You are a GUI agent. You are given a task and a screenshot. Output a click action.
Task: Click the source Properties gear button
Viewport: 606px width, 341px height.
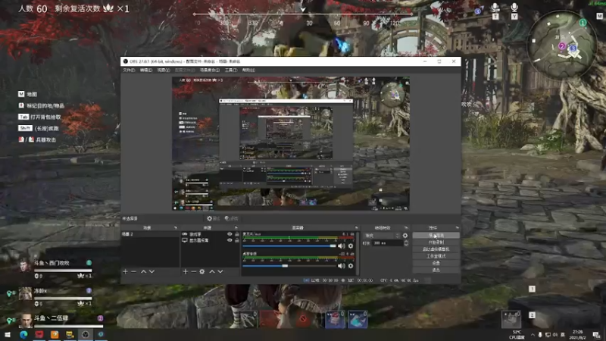(x=213, y=218)
